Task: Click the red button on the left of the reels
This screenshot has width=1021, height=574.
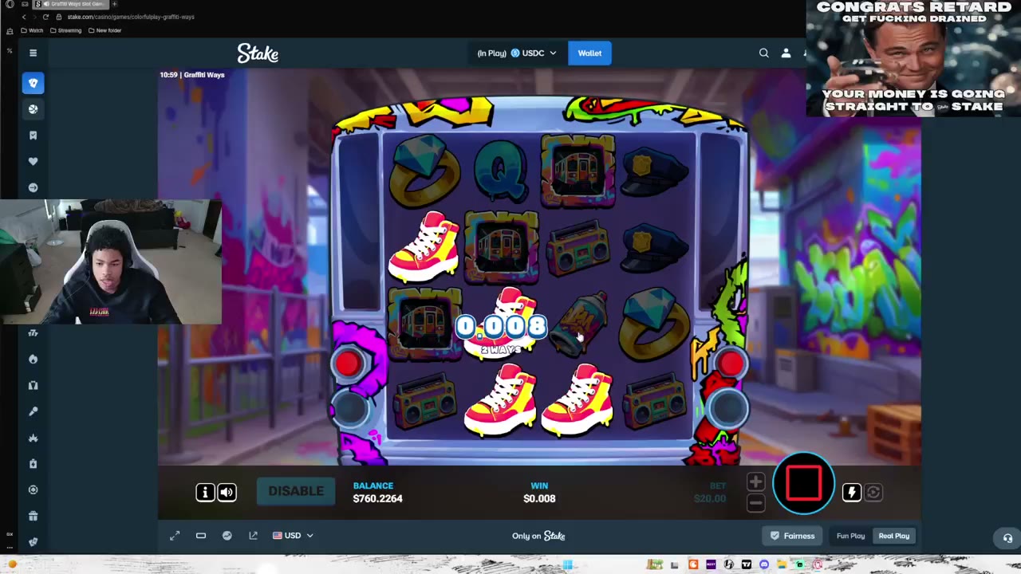Action: pos(348,364)
